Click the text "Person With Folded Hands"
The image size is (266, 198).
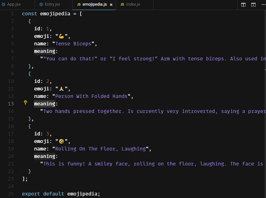point(91,96)
